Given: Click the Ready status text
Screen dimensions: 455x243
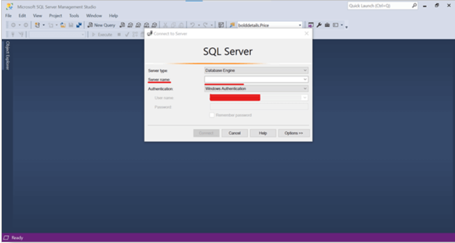Looking at the screenshot, I should tap(17, 238).
